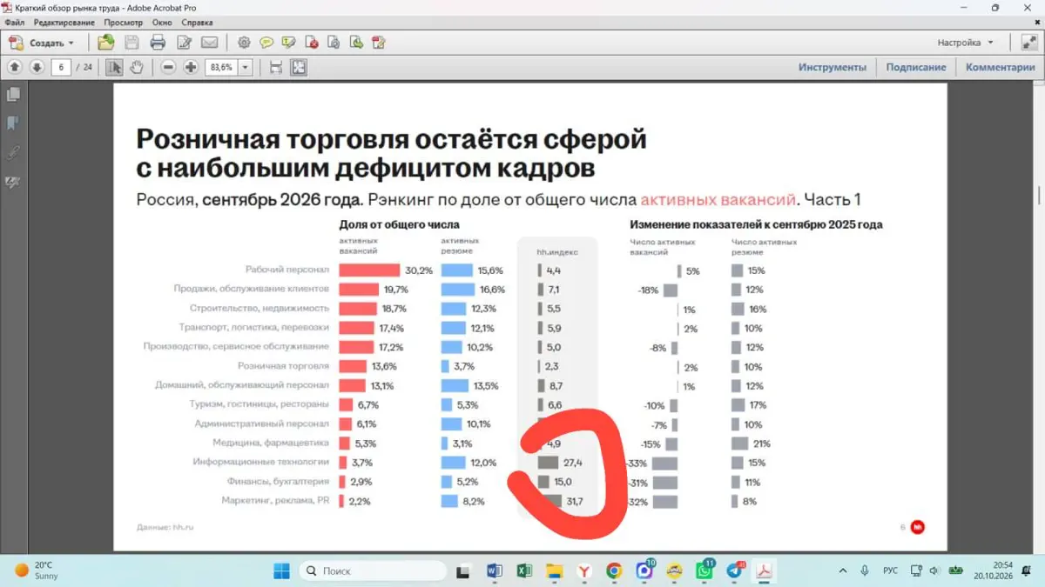Image resolution: width=1045 pixels, height=587 pixels.
Task: Open the Signatures side panel
Action: click(13, 183)
